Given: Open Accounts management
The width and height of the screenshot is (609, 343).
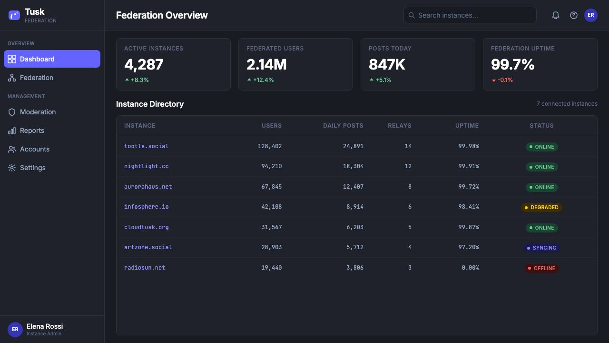Looking at the screenshot, I should point(52,149).
